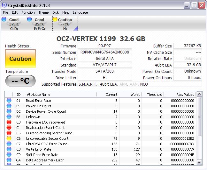Click the Threshold column header
The image size is (207, 170).
(x=153, y=95)
